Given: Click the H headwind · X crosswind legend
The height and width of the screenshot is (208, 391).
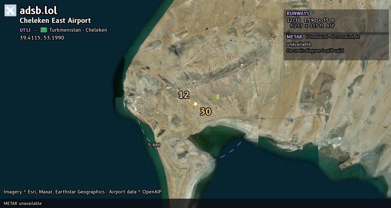Looking at the screenshot, I should tap(333, 37).
